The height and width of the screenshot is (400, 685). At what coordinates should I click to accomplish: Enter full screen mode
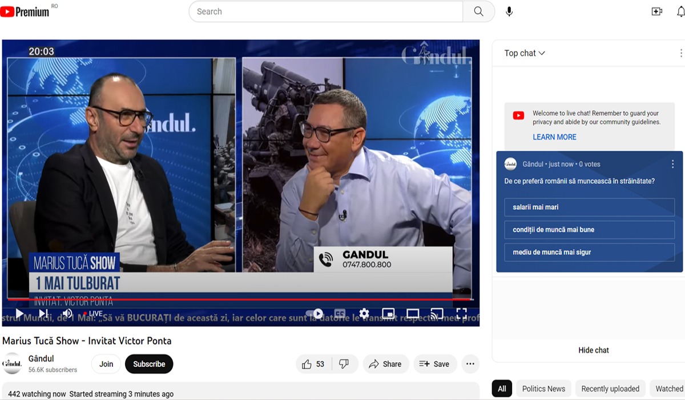coord(461,313)
